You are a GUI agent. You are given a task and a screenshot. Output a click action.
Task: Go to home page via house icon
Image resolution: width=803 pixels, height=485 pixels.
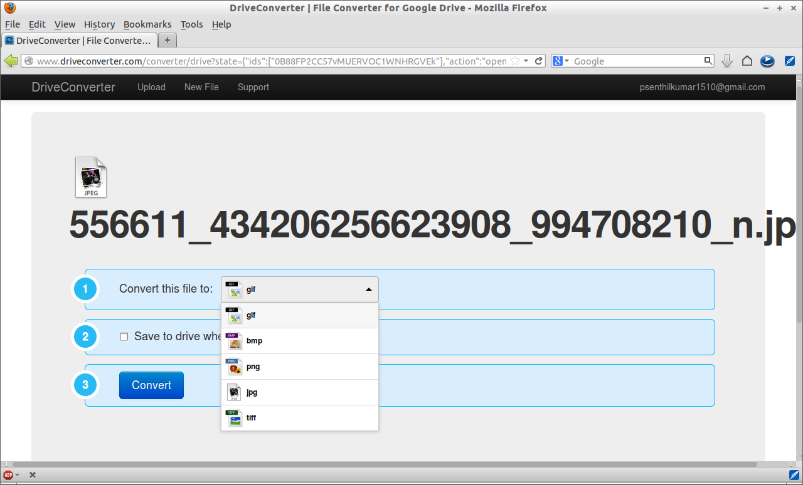point(747,61)
